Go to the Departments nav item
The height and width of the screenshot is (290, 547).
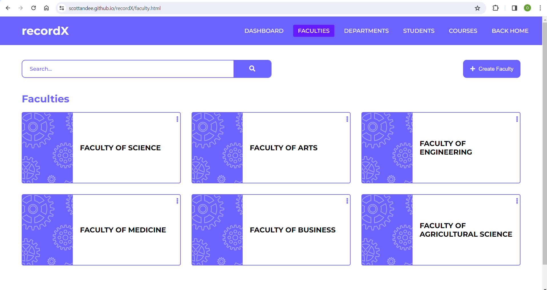pyautogui.click(x=366, y=31)
